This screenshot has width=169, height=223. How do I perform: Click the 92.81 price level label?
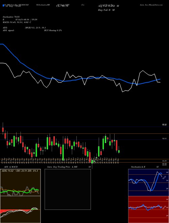pyautogui.click(x=164, y=139)
